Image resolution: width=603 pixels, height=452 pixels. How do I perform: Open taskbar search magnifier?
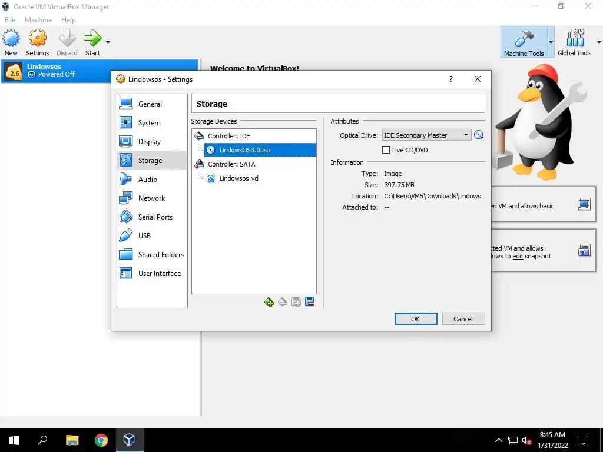tap(42, 440)
